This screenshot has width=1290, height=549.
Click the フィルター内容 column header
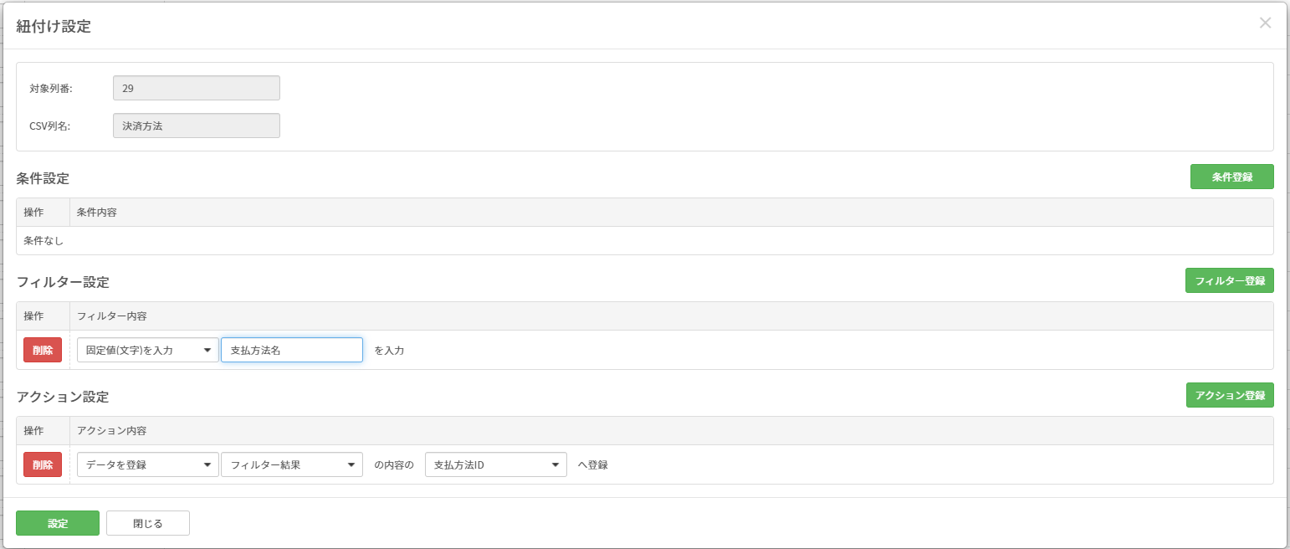coord(112,316)
